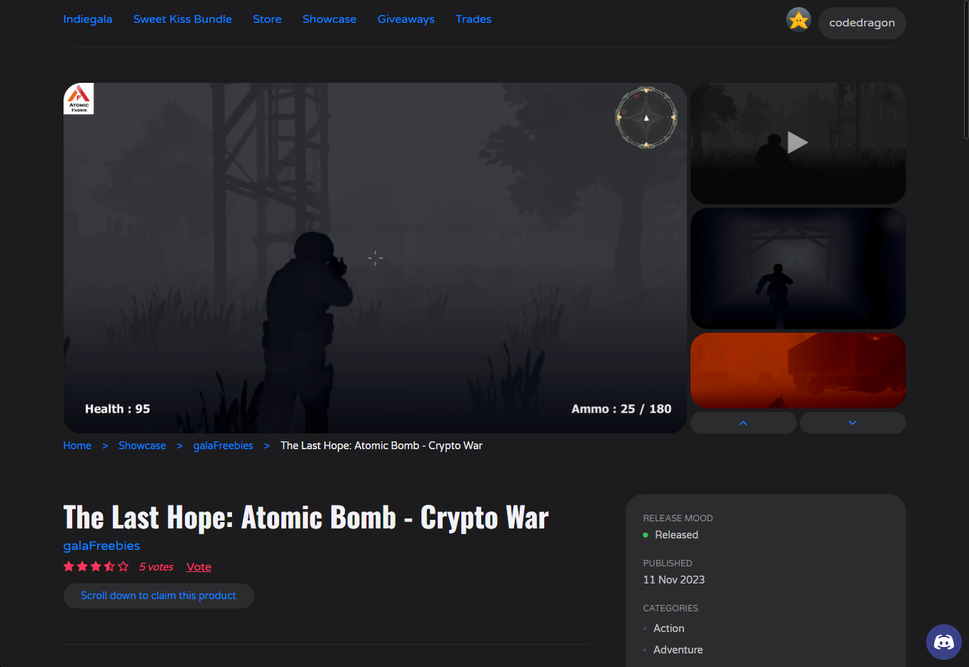Click the Released status text
Viewport: 969px width, 667px height.
(676, 535)
